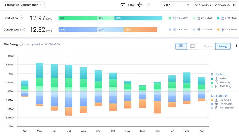Select the first chart layout toggle
This screenshot has height=136, width=239.
click(x=181, y=47)
